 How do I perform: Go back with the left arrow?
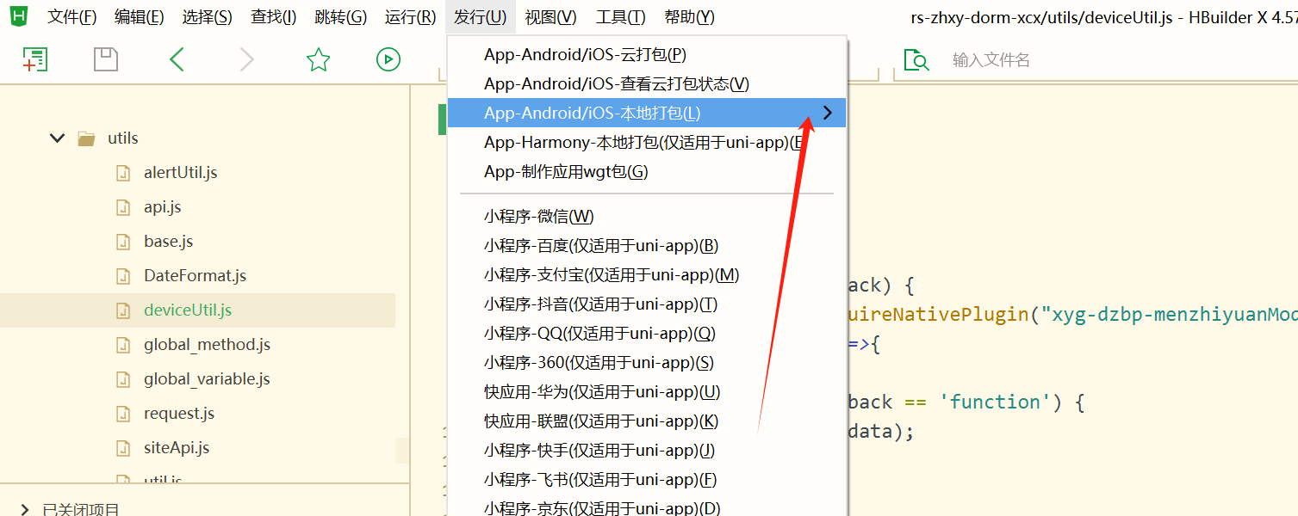177,59
